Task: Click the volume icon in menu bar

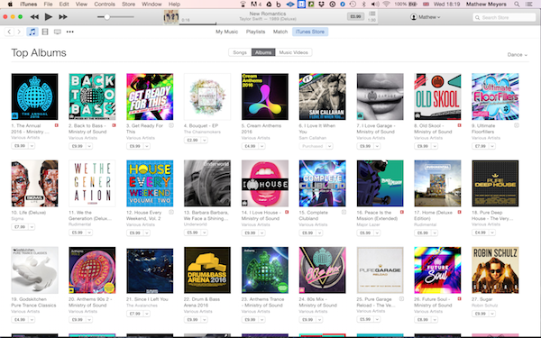Action: pos(375,5)
